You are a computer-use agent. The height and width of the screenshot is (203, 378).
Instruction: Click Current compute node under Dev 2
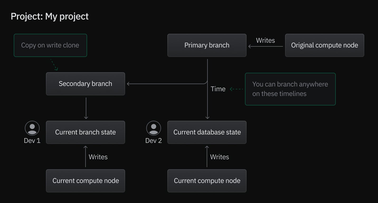click(x=207, y=181)
